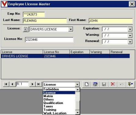Click the 2323446 cell in the grid
136x115 pixels.
[x=56, y=56]
